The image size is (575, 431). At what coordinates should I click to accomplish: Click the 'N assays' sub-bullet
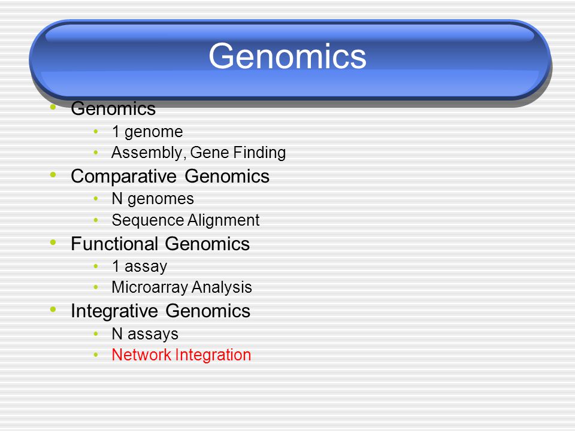(145, 333)
